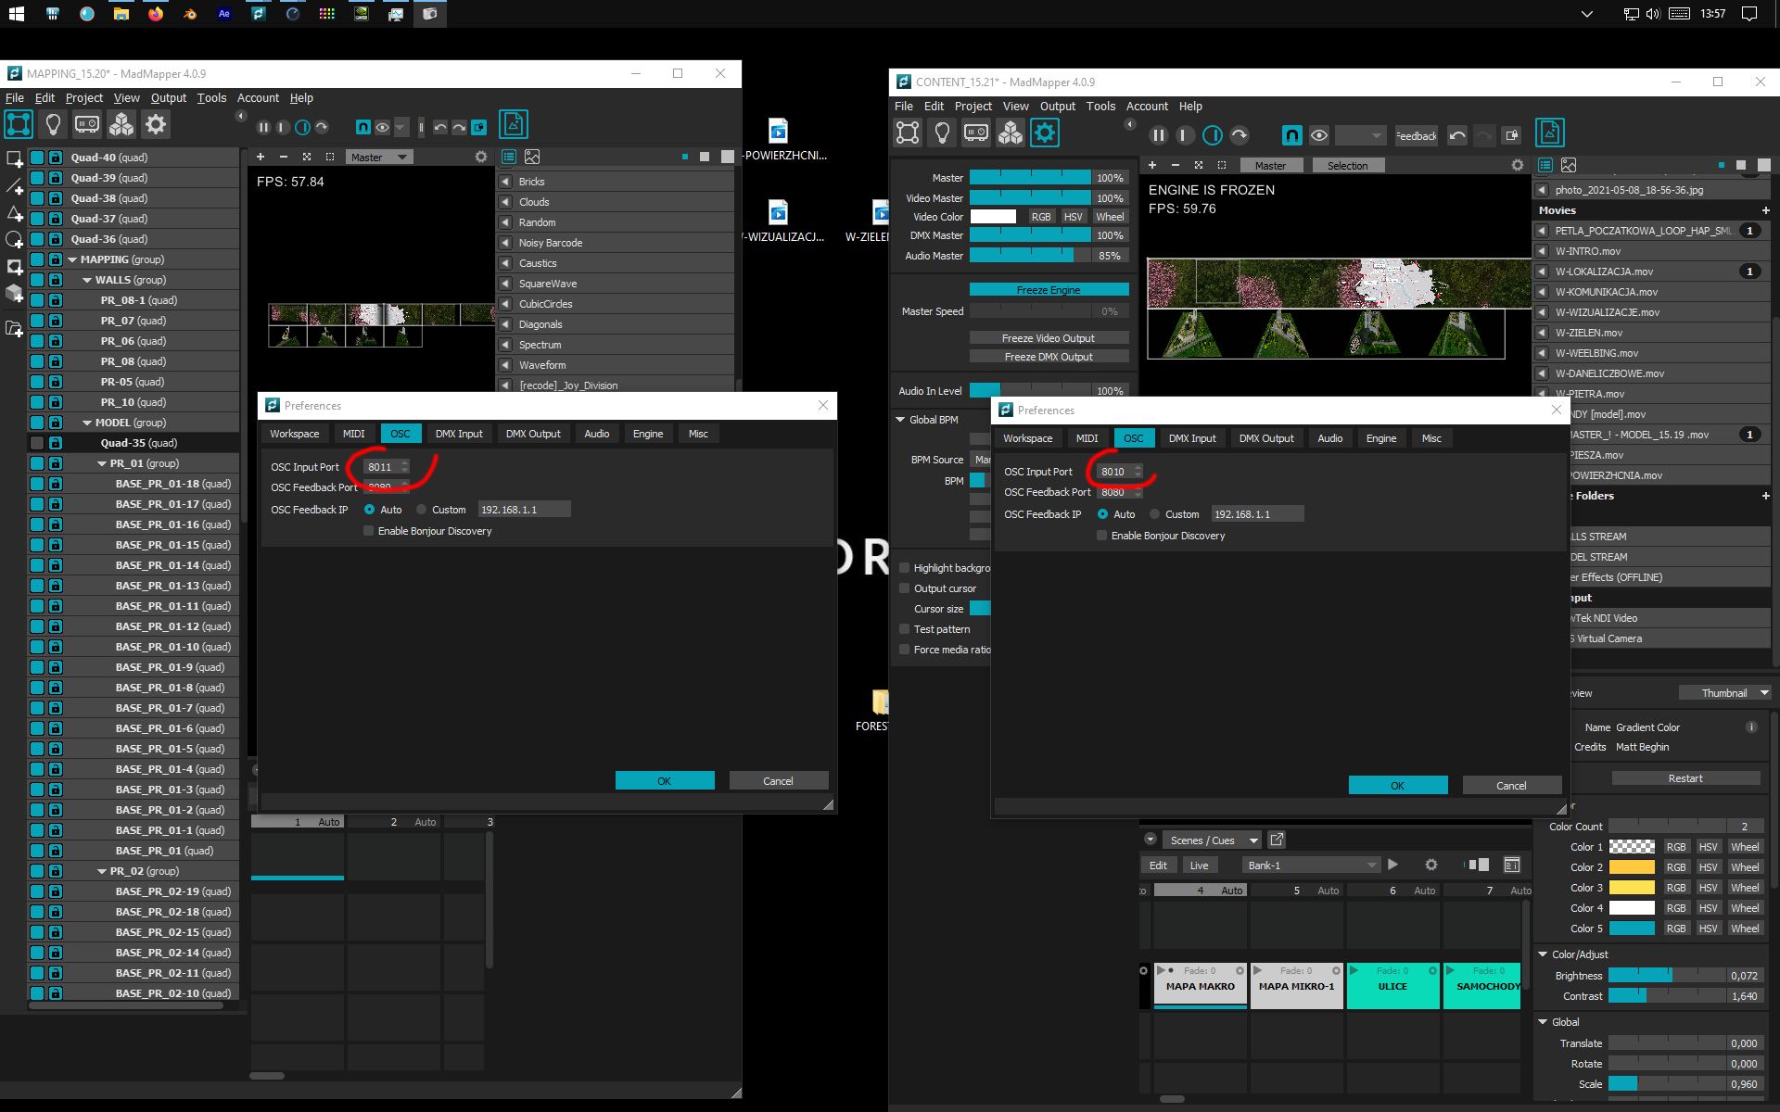
Task: Open Projectors tab in MAPPING window toolbar
Action: click(87, 124)
